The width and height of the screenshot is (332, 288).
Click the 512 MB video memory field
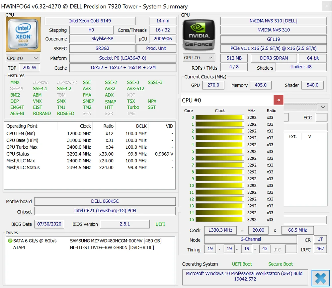[234, 58]
